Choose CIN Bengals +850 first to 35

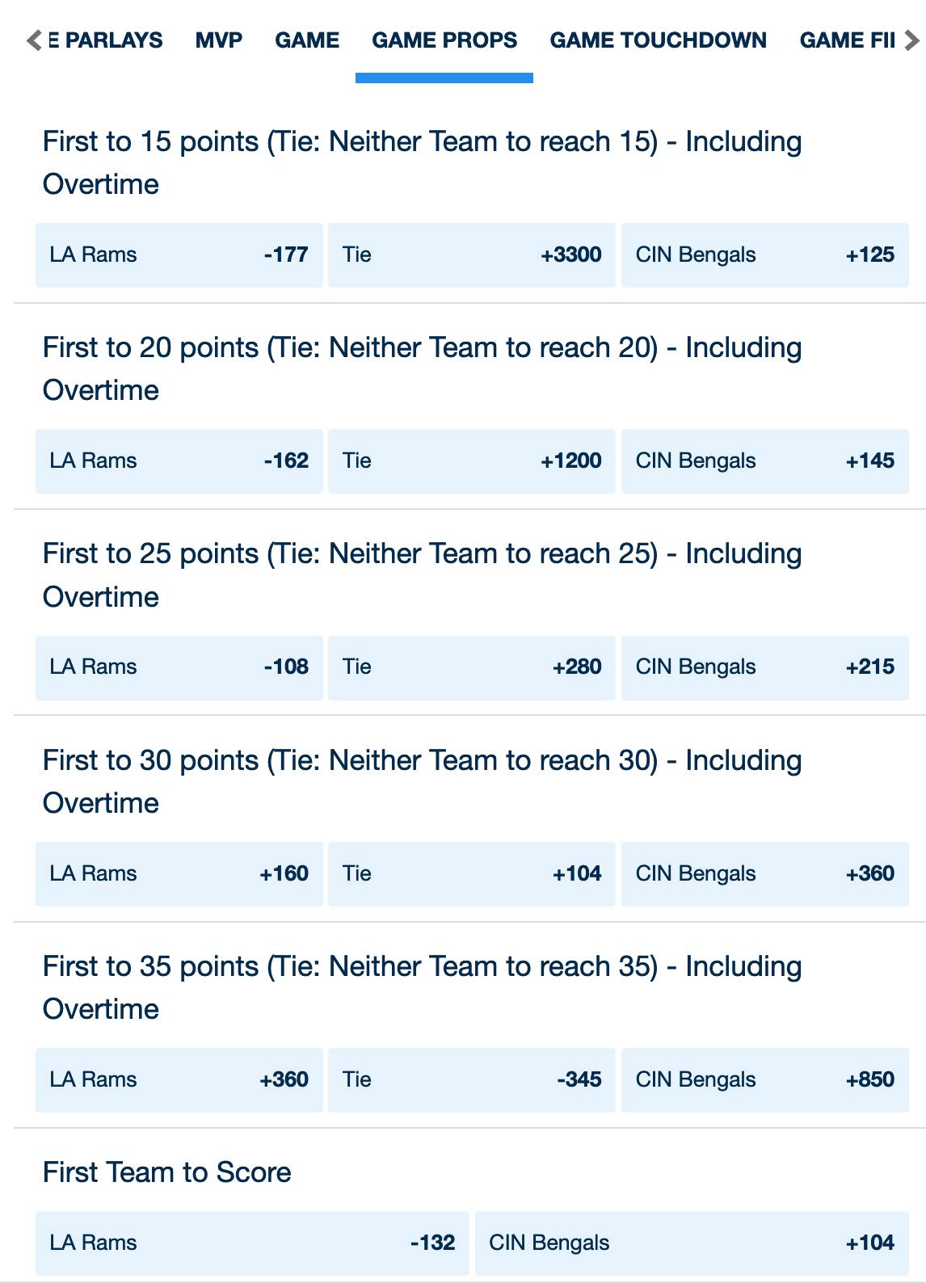click(765, 1080)
